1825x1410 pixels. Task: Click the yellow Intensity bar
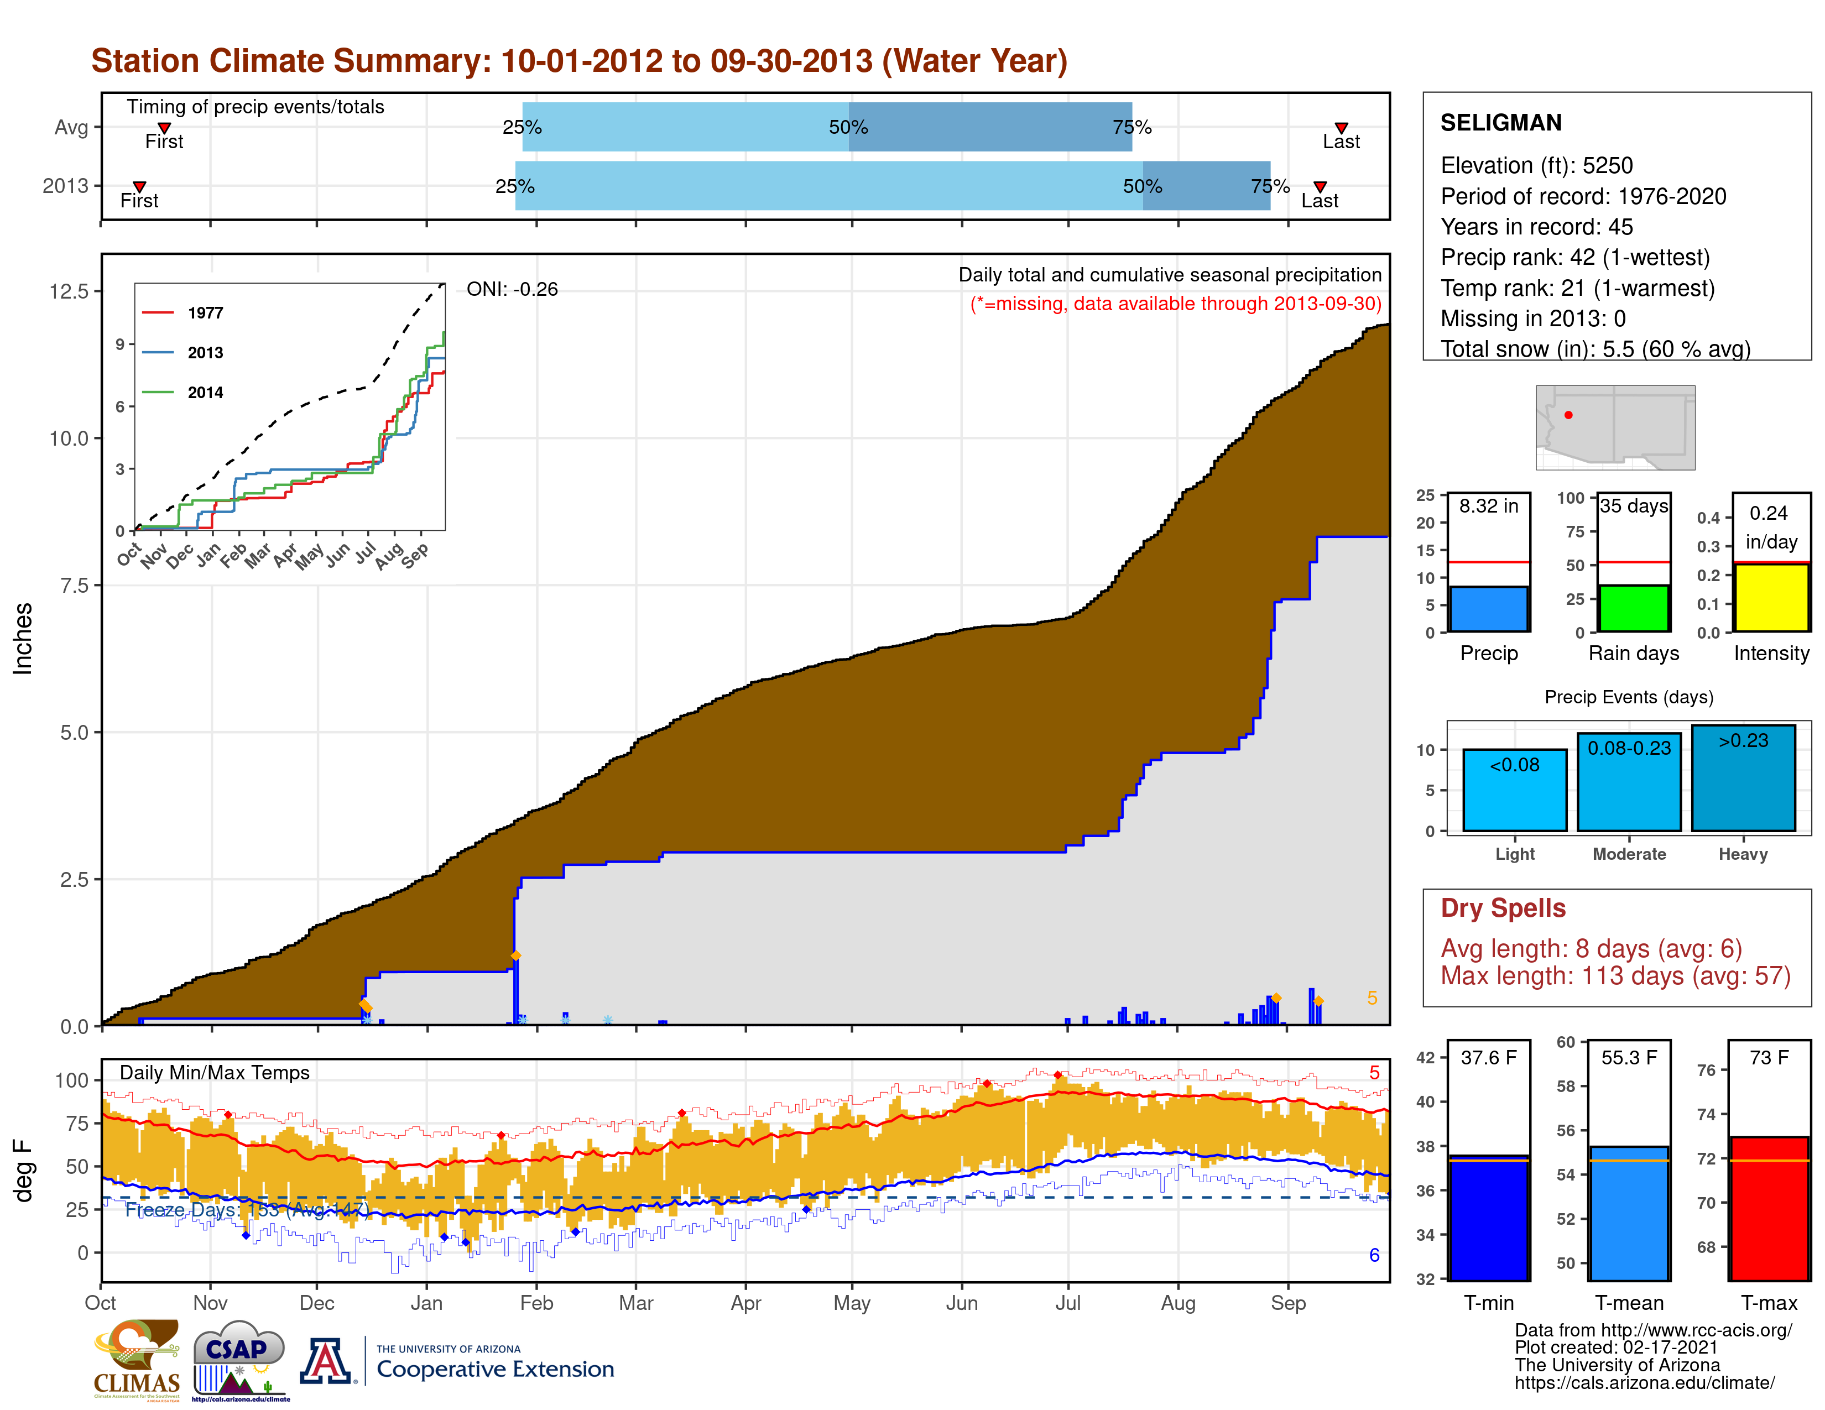(1771, 597)
